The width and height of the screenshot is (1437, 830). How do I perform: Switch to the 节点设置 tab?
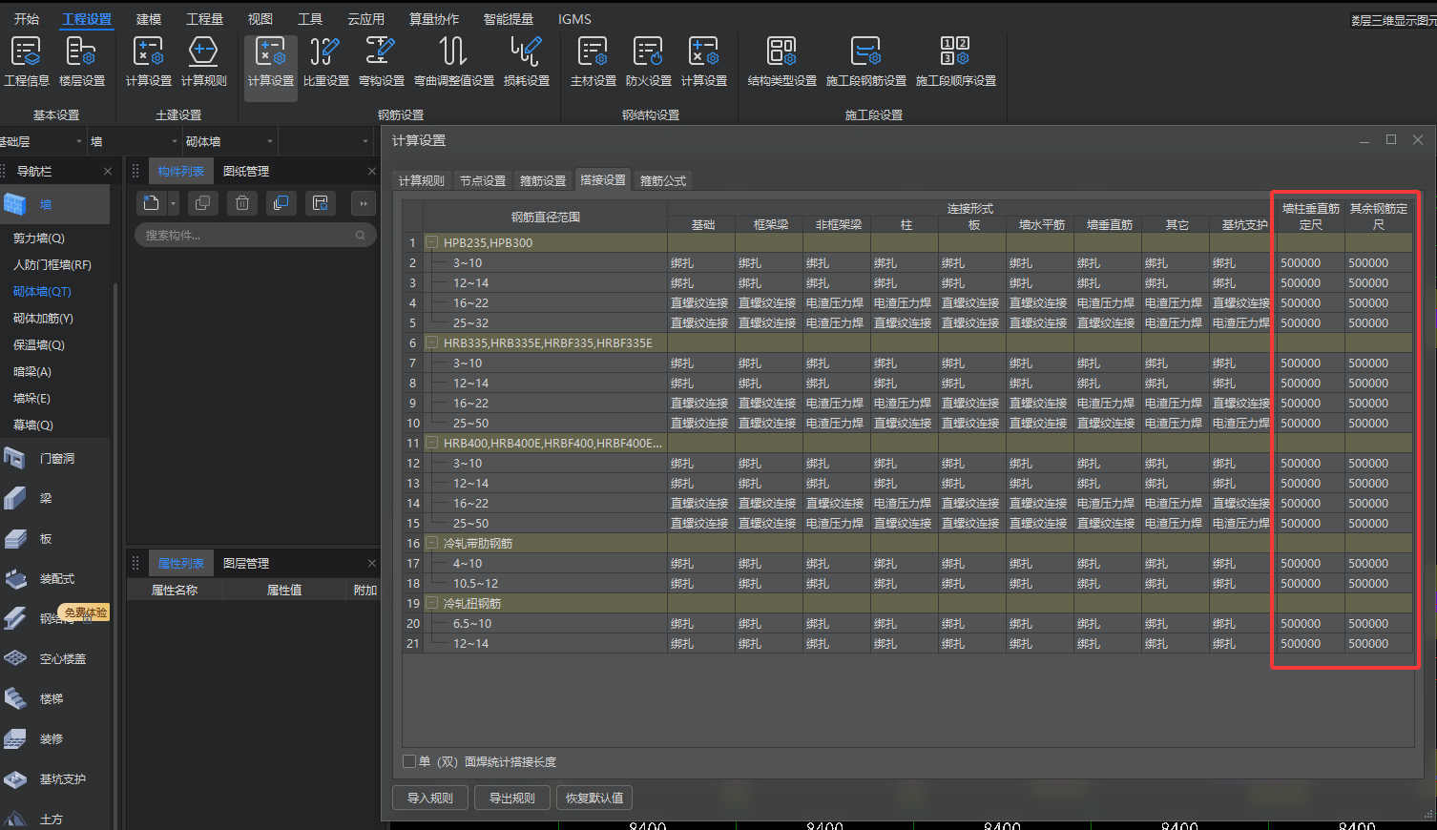click(483, 180)
